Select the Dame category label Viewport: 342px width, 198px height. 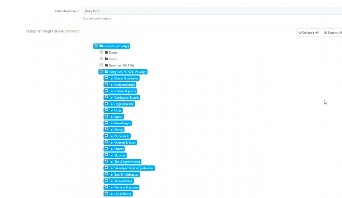pos(113,53)
